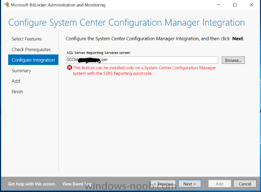
Task: Click the BitLocker app icon in title bar
Action: coord(6,5)
